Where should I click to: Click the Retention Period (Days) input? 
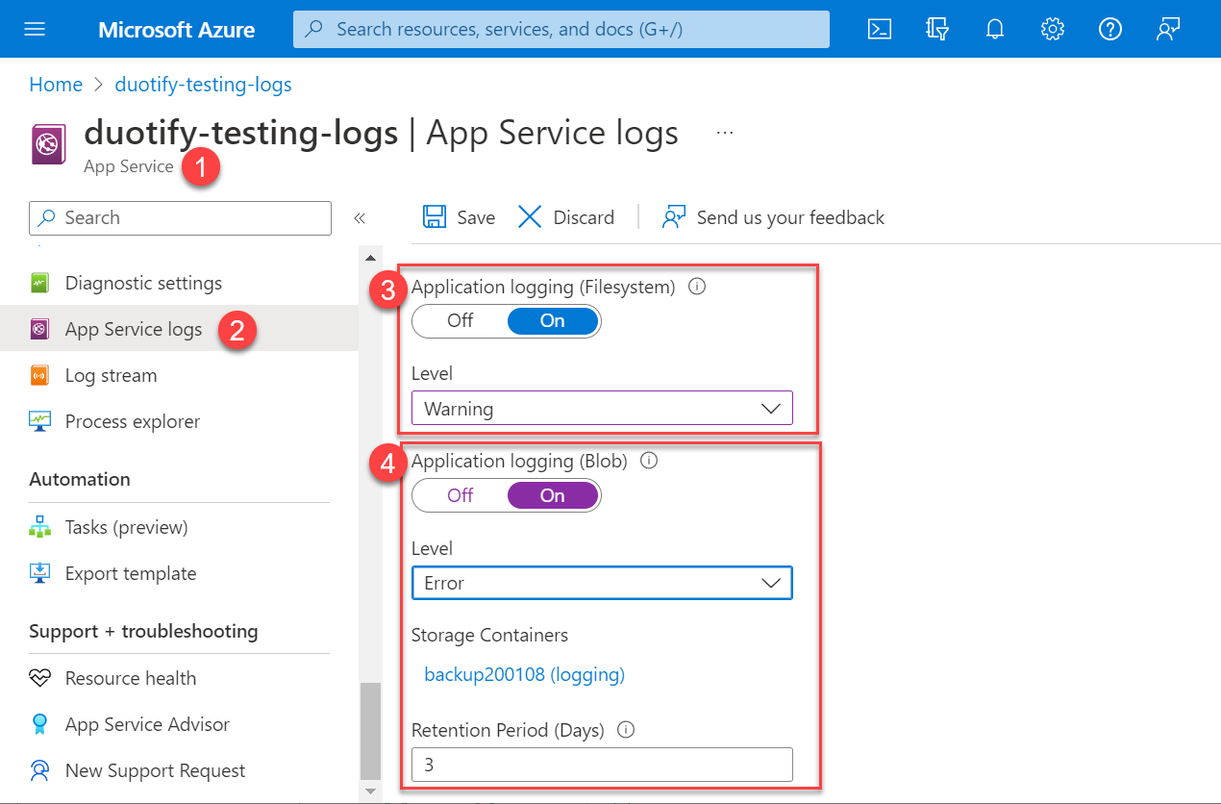pyautogui.click(x=602, y=765)
